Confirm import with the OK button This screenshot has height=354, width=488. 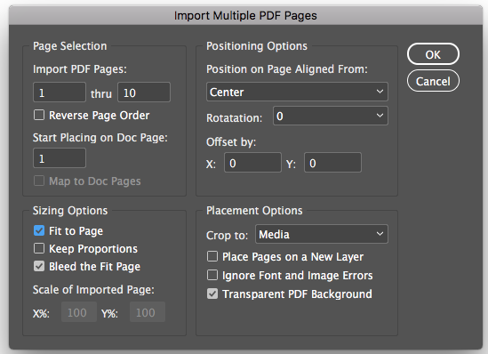coord(433,54)
